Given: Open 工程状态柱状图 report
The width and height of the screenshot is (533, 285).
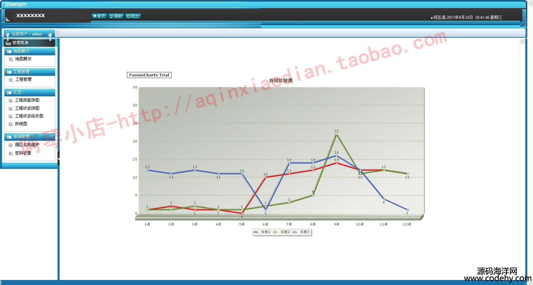Looking at the screenshot, I should click(29, 116).
